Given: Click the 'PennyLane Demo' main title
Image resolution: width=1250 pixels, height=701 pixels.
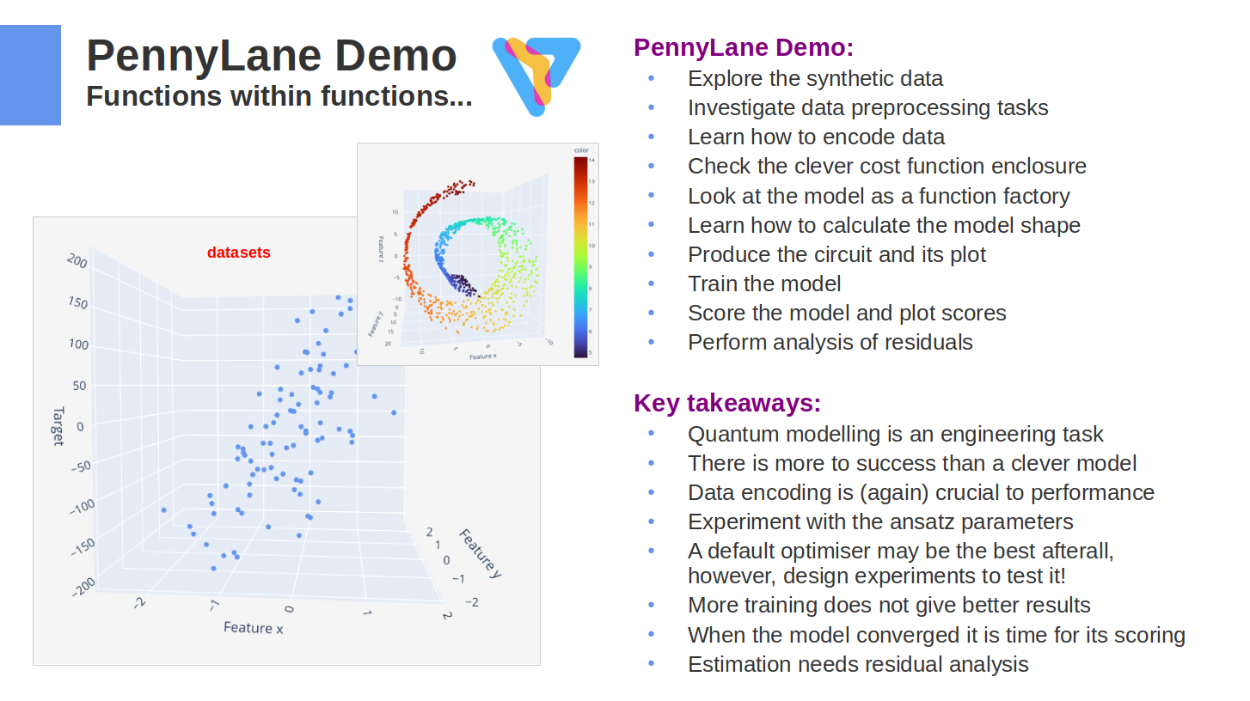Looking at the screenshot, I should (x=271, y=57).
